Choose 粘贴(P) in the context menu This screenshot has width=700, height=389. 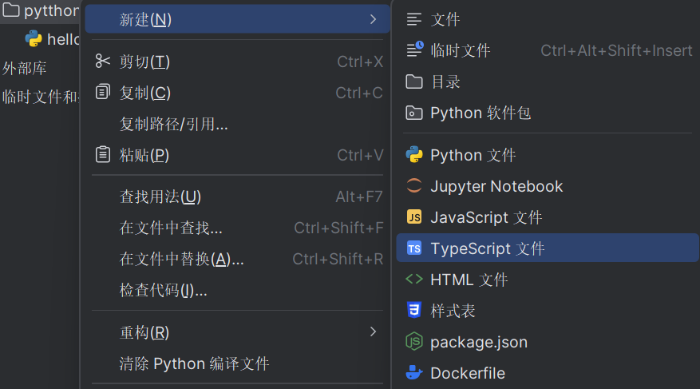tap(144, 155)
